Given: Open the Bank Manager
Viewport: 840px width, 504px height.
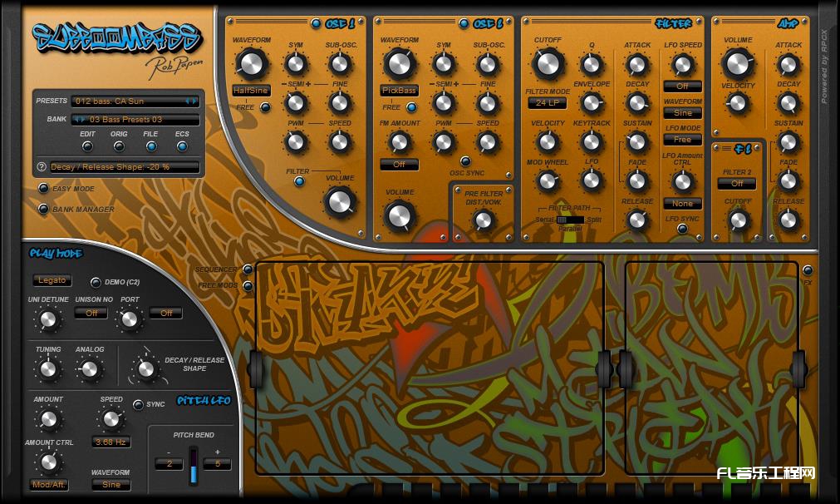Looking at the screenshot, I should (x=44, y=209).
